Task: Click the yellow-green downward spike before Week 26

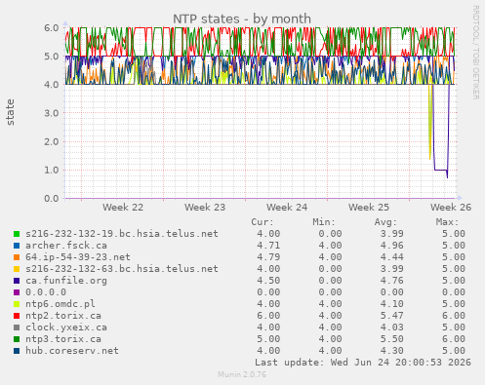Action: pyautogui.click(x=430, y=122)
